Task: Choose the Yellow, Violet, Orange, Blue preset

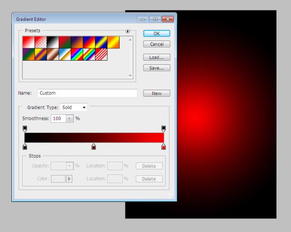Action: [x=40, y=54]
